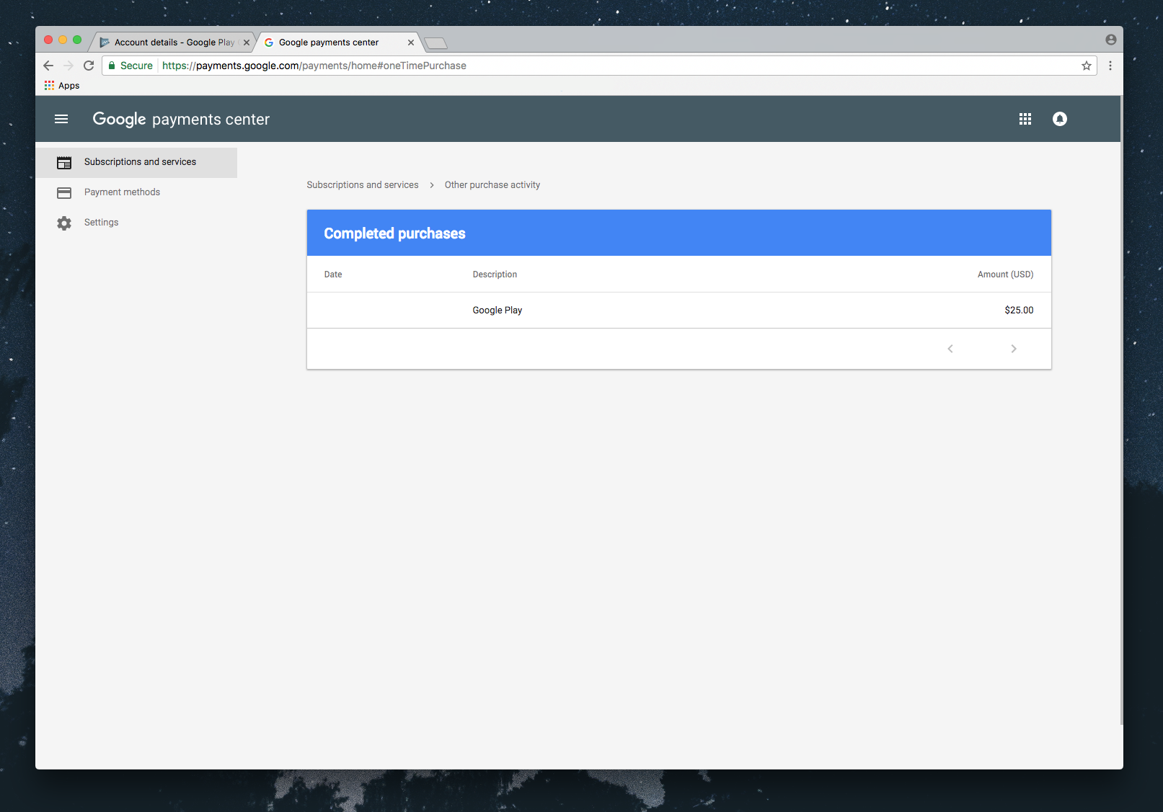Click the Completed purchases heading
The height and width of the screenshot is (812, 1163).
394,233
